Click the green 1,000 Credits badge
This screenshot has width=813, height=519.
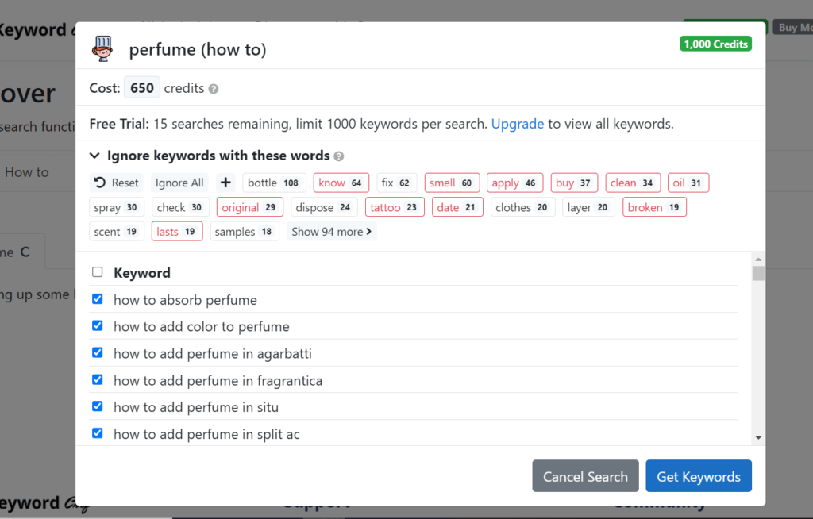715,44
